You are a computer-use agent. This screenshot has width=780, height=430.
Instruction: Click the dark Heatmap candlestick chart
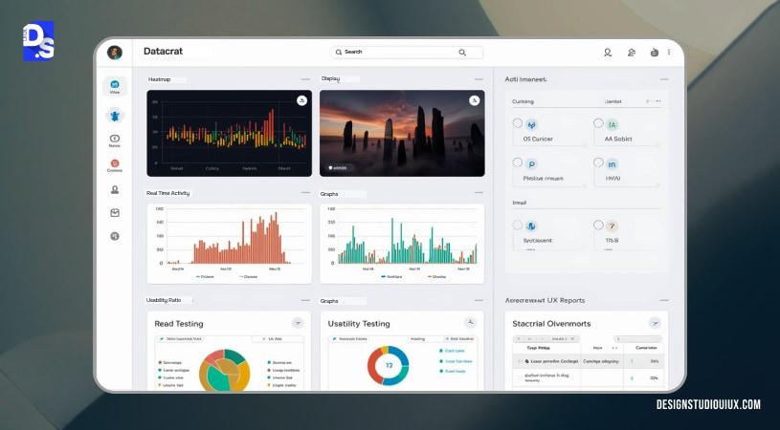tap(230, 133)
